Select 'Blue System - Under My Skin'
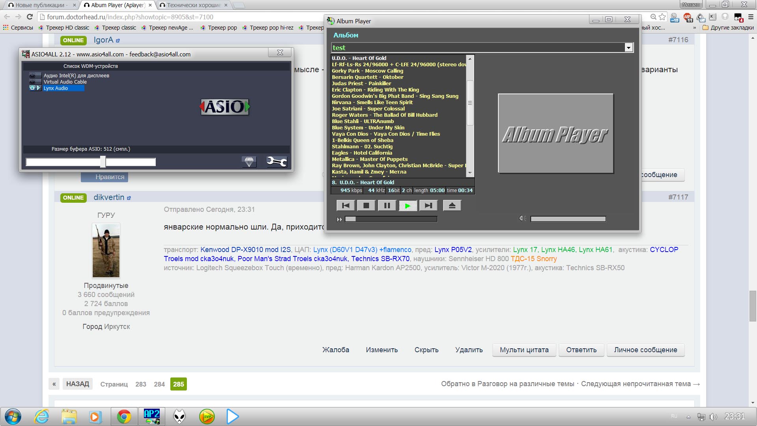The width and height of the screenshot is (757, 426). pyautogui.click(x=368, y=128)
